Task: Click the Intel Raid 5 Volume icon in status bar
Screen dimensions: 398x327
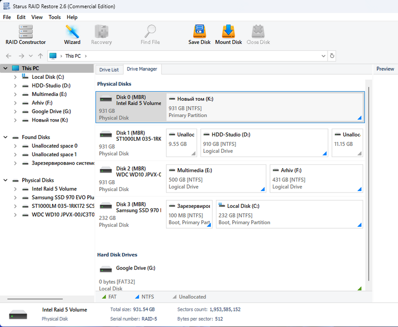Action: [x=18, y=314]
